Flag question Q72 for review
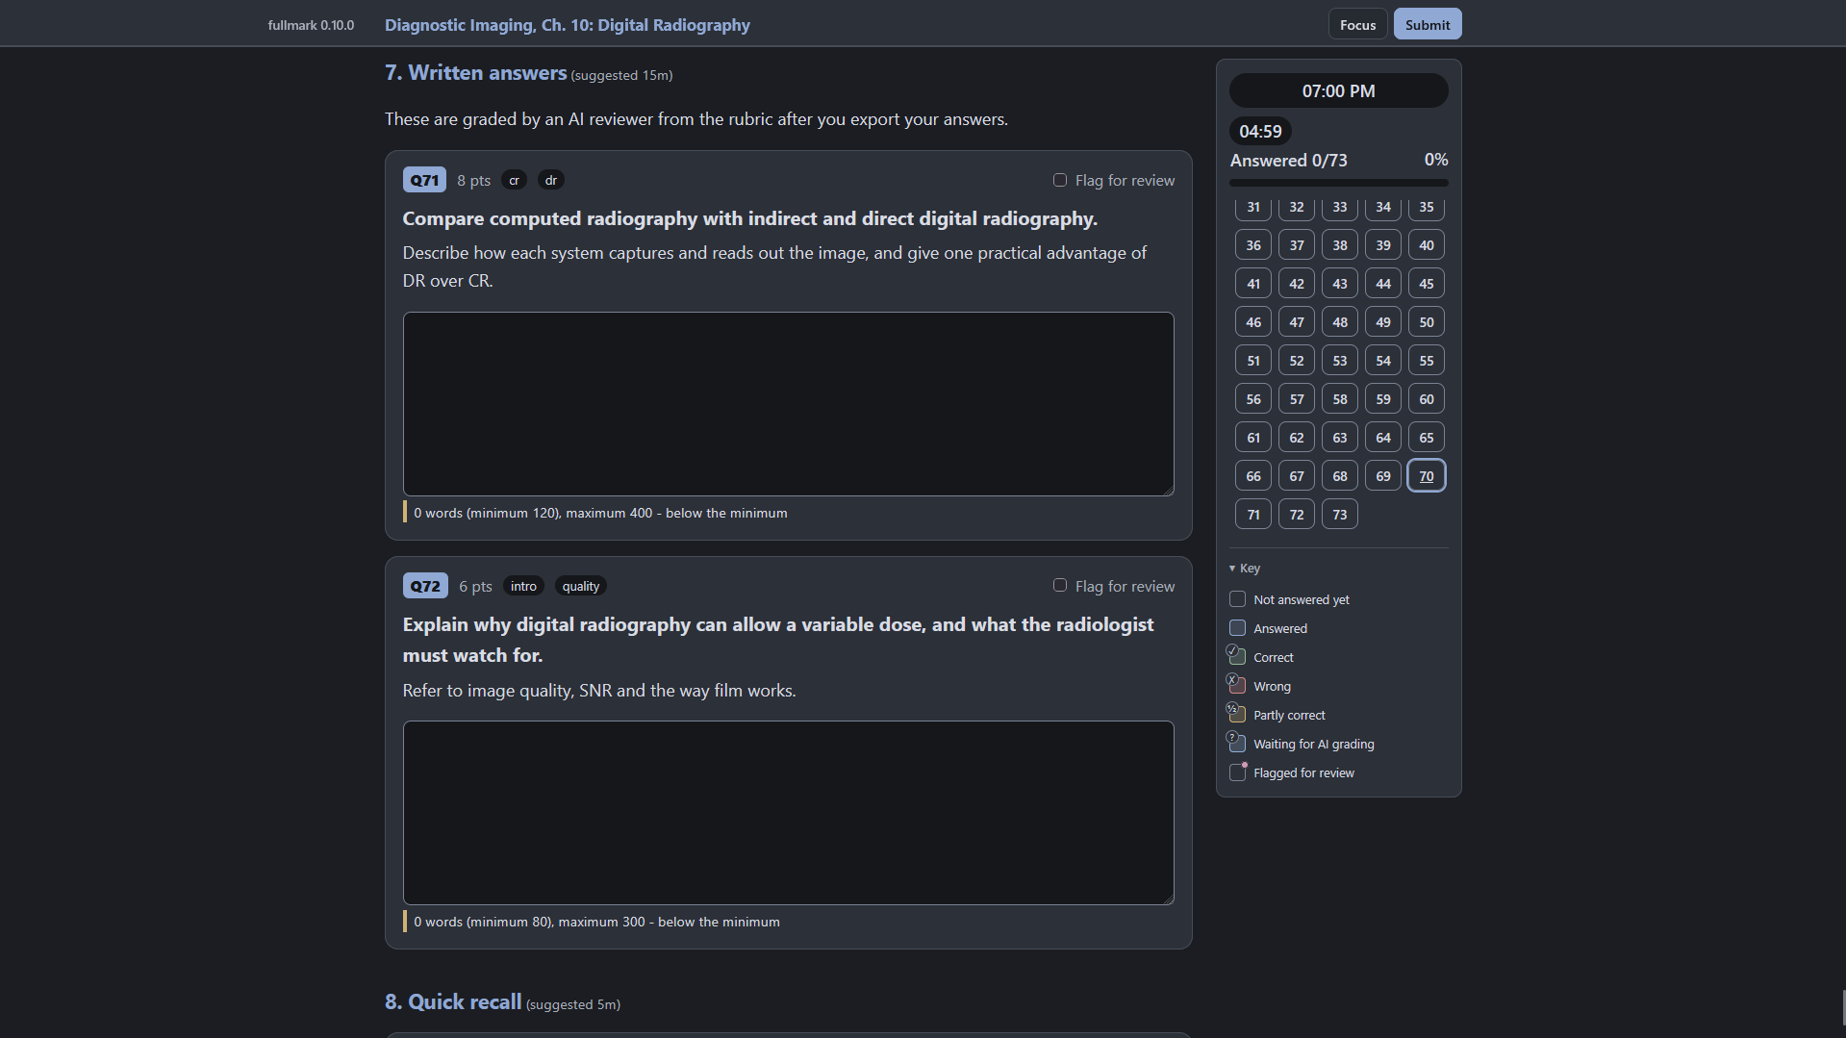 pyautogui.click(x=1060, y=585)
